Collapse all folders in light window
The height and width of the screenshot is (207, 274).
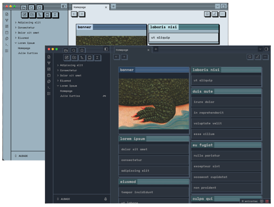(x=55, y=15)
